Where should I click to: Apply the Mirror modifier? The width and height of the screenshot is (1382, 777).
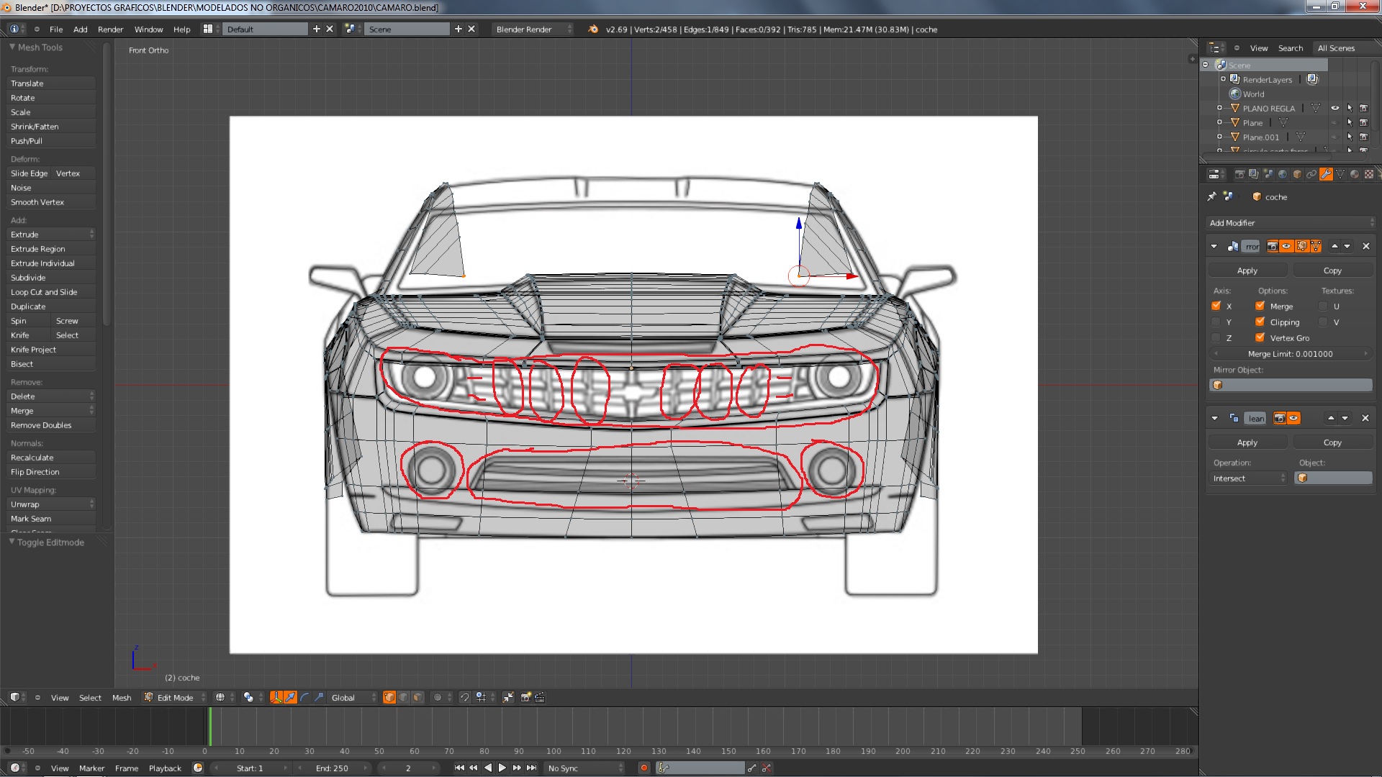[1247, 271]
